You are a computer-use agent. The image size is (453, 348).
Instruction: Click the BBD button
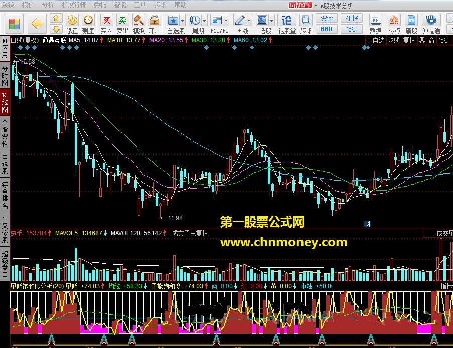point(327,29)
